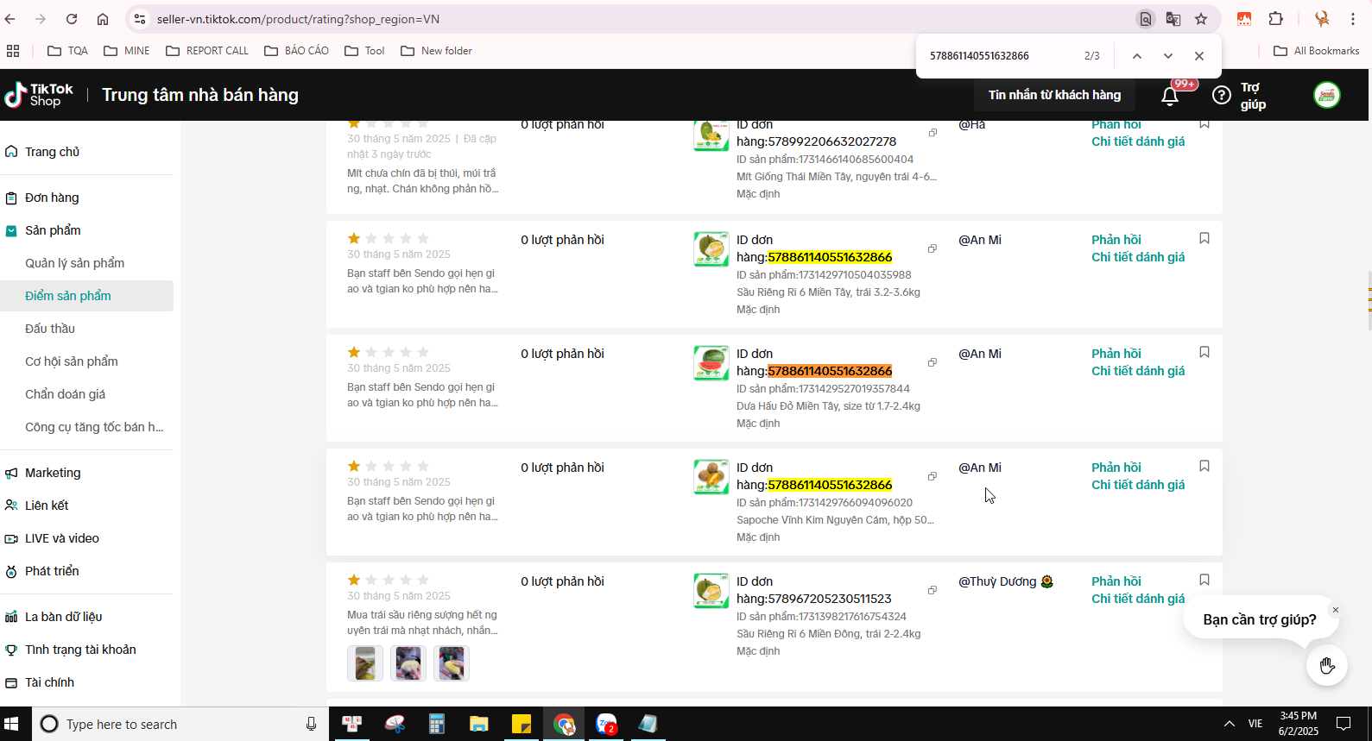Open the BÁO CÁO bookmarks folder
Screen dimensions: 1372x741
(296, 51)
